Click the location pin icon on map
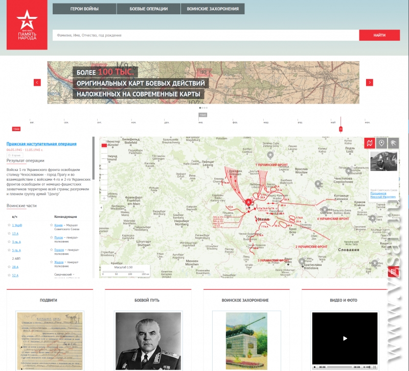 tap(381, 143)
